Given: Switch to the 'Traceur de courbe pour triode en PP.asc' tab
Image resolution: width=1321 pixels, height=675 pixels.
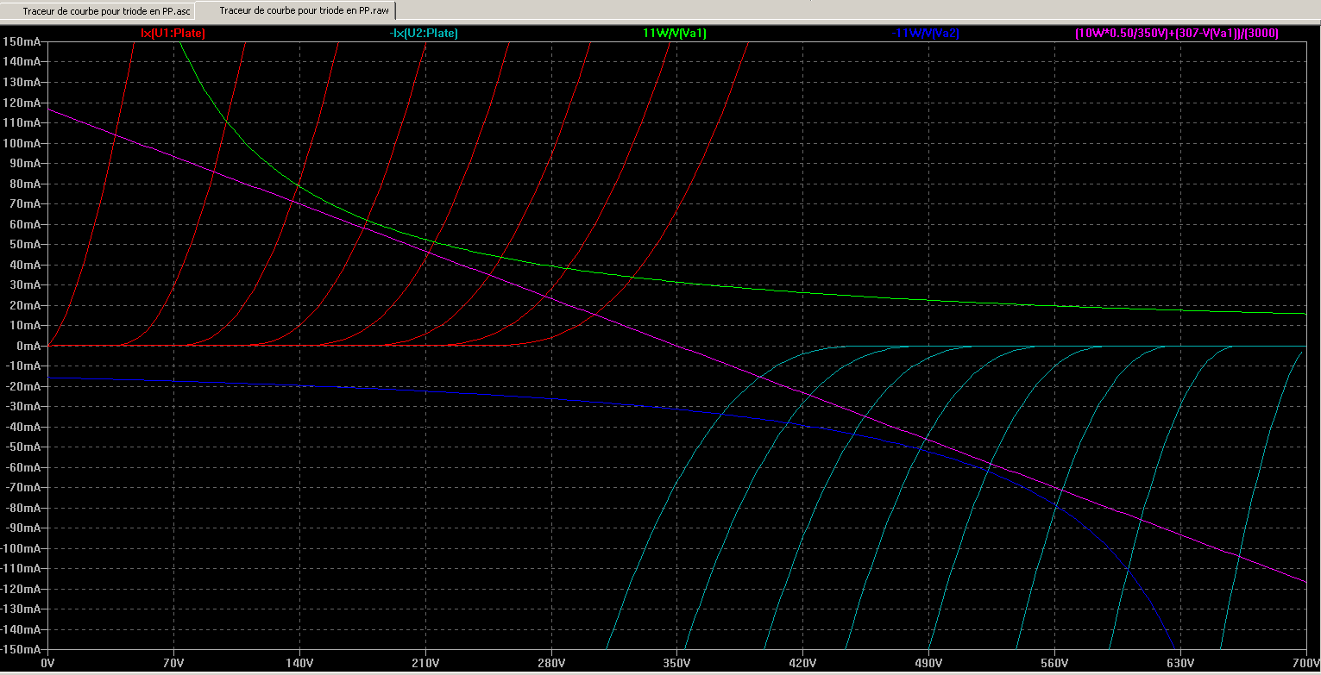Looking at the screenshot, I should [x=106, y=11].
